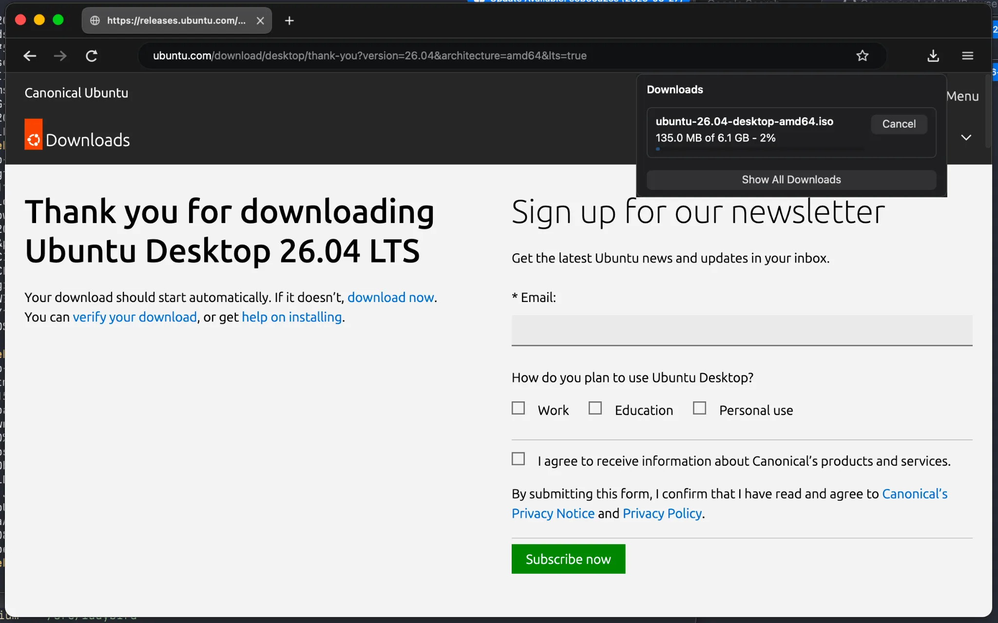Viewport: 998px width, 623px height.
Task: Go back to the previous page
Action: [x=30, y=56]
